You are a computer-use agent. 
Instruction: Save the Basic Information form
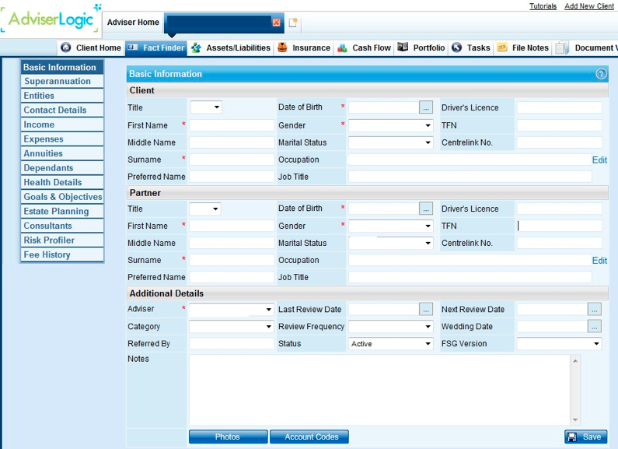click(x=585, y=437)
